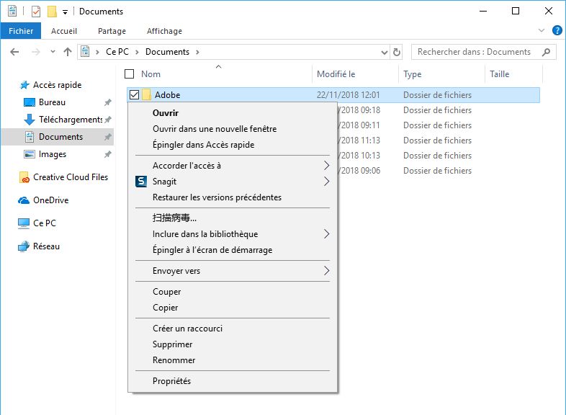Expand the Accorder l'accès à submenu

tap(233, 166)
